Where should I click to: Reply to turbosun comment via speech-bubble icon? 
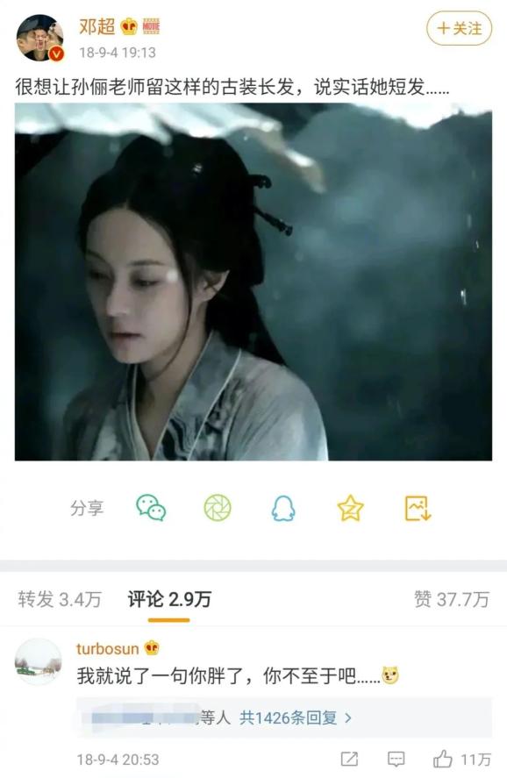(396, 759)
